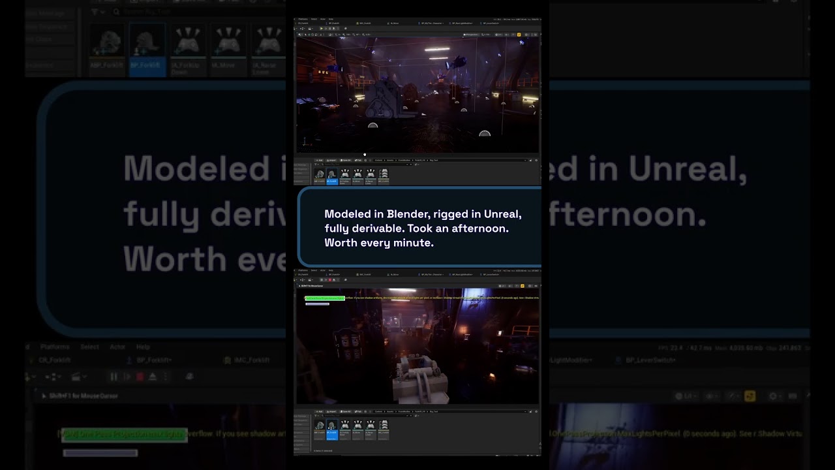This screenshot has width=835, height=470.
Task: Open Actor menu in the upper editor
Action: point(323,19)
